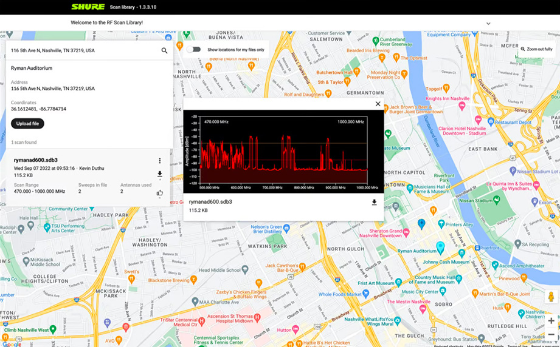Click the Nelson's Green Brier Distillery marker
The image size is (560, 347).
click(x=286, y=227)
